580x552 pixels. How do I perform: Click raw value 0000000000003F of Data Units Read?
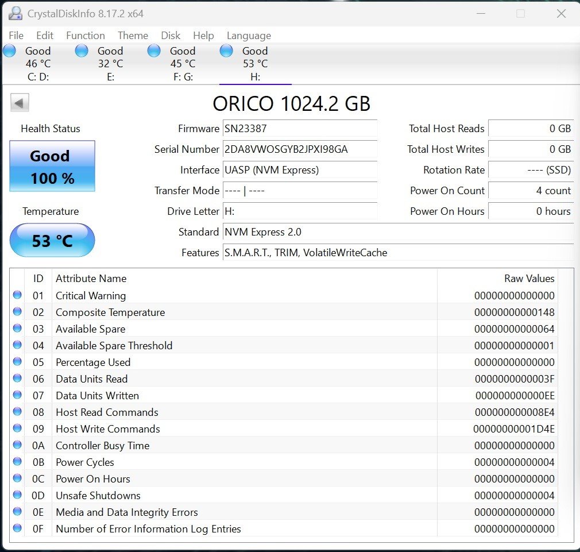tap(515, 379)
